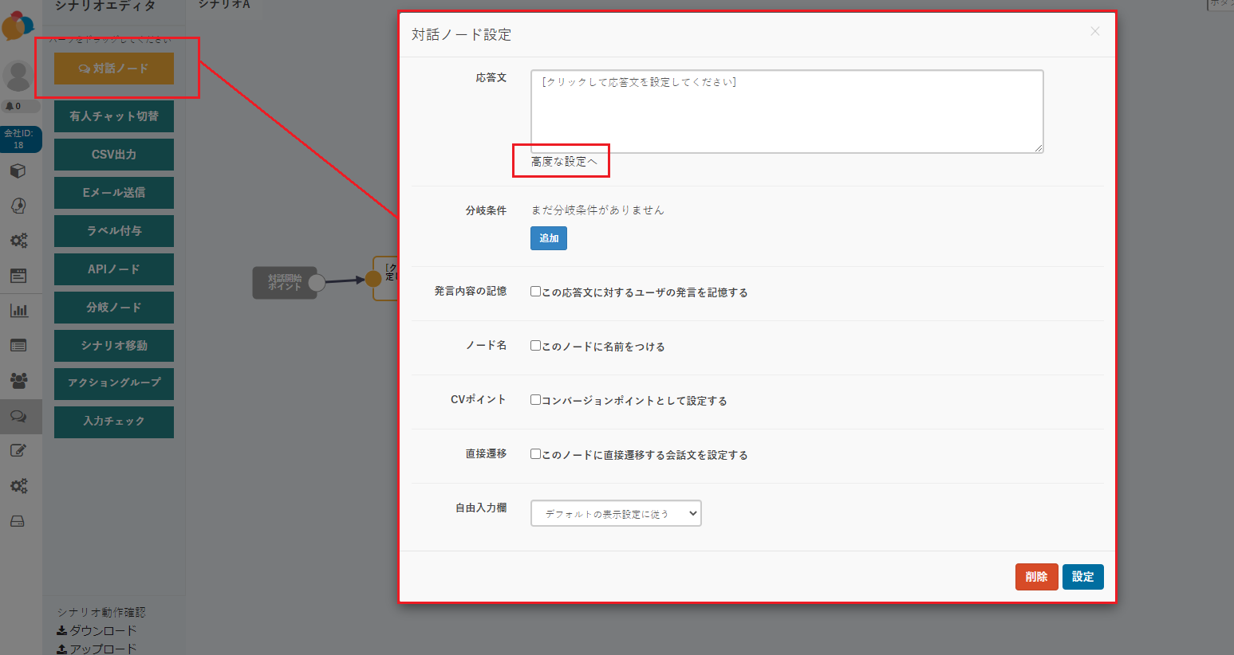Open the 自由入力欄 dropdown
The height and width of the screenshot is (655, 1234).
tap(616, 513)
